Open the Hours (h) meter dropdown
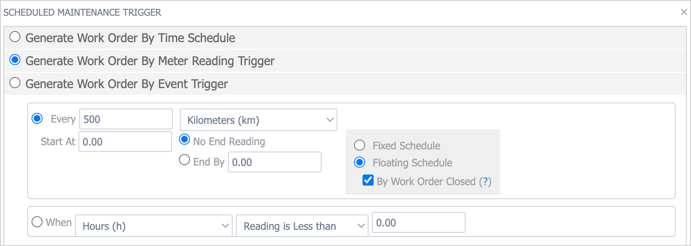691x246 pixels. click(153, 226)
